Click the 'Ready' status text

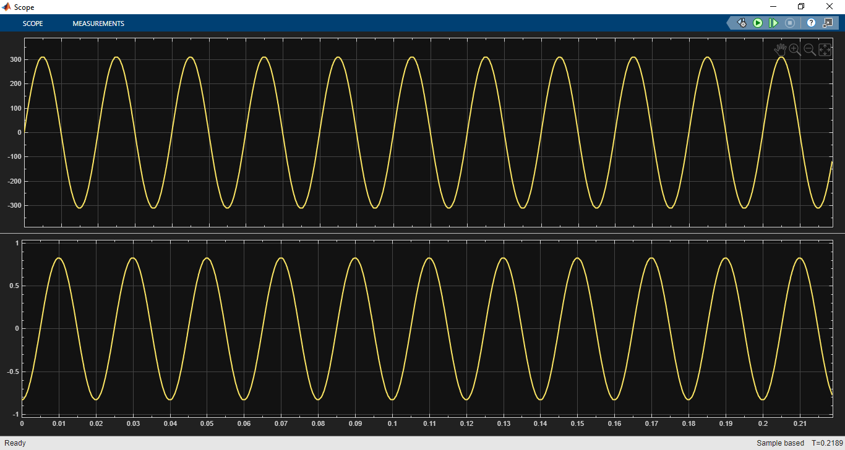(15, 443)
